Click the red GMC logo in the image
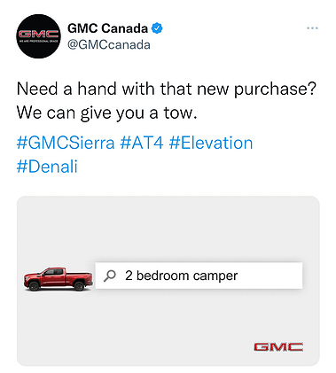The width and height of the screenshot is (336, 373). click(278, 346)
